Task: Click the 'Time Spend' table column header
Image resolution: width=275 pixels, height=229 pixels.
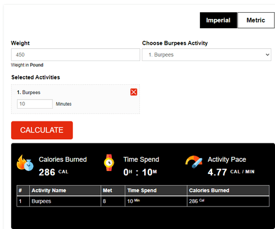Action: click(x=156, y=191)
